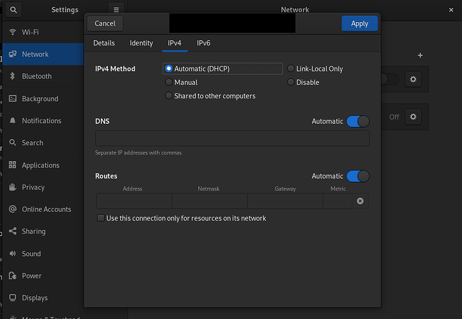The height and width of the screenshot is (319, 462).
Task: Enable 'Use this connection only for resources' checkbox
Action: 101,218
